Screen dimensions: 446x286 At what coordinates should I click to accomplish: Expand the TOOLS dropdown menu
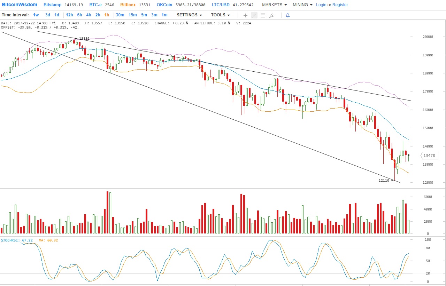pos(220,15)
